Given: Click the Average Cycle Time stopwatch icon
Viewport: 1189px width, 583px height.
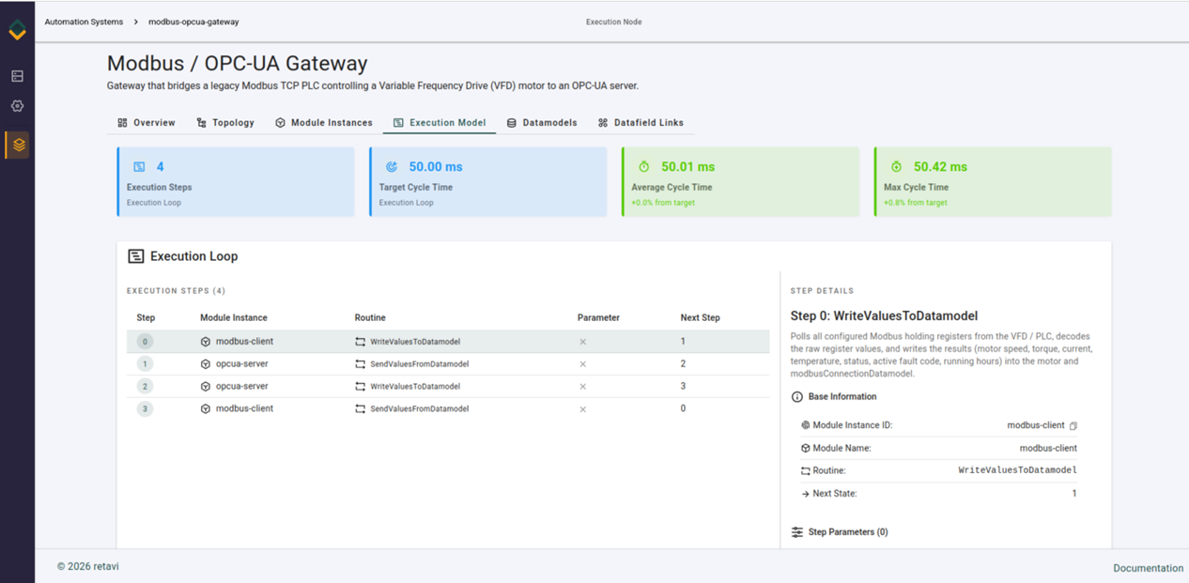Looking at the screenshot, I should pyautogui.click(x=644, y=167).
